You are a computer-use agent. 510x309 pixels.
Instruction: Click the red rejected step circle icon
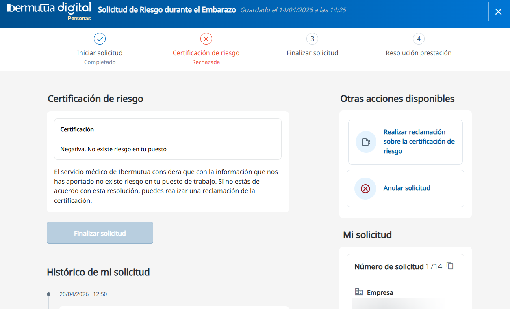206,39
